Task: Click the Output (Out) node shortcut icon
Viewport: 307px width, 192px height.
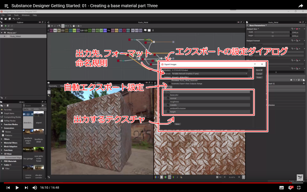Action: [140, 31]
